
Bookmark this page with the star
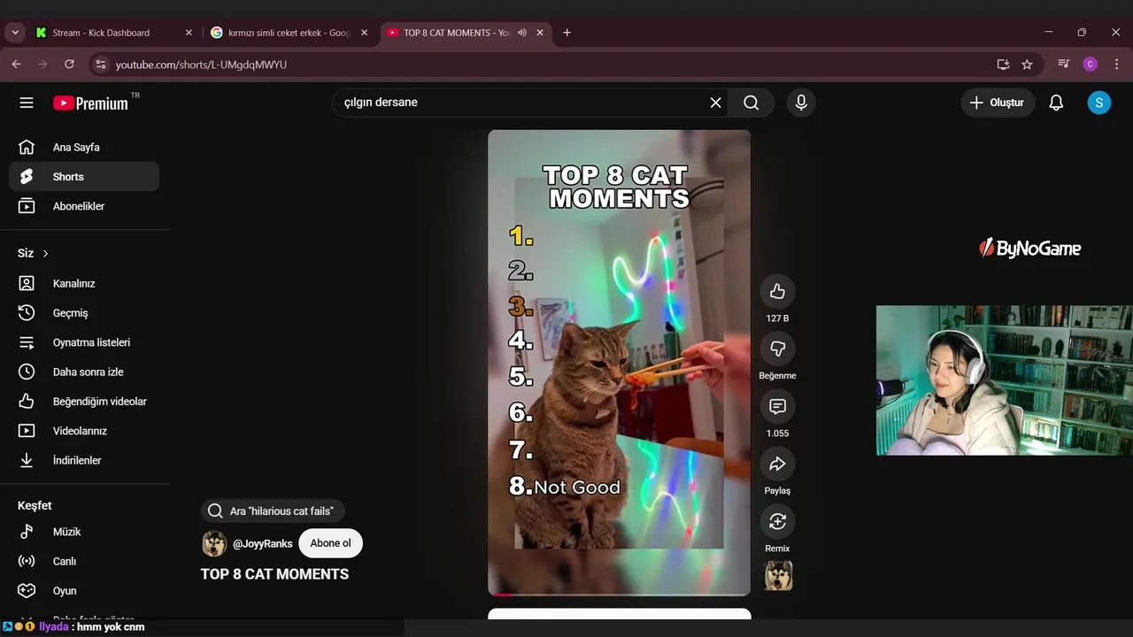coord(1027,65)
